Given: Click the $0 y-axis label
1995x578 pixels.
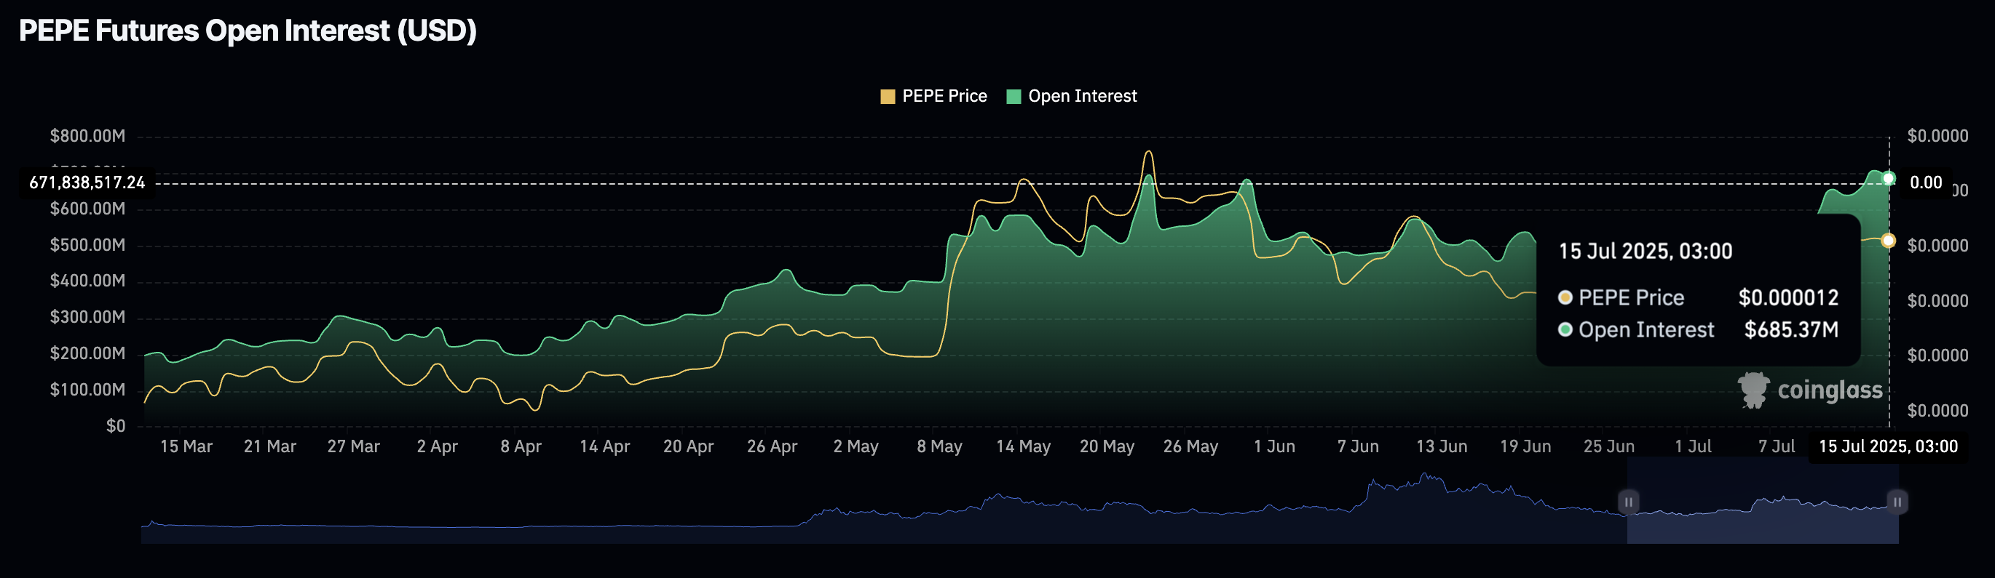Looking at the screenshot, I should pyautogui.click(x=115, y=426).
